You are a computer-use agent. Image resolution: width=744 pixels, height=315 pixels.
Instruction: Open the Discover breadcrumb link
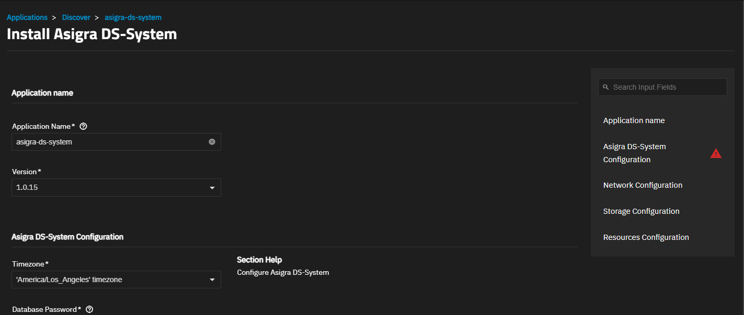click(76, 18)
